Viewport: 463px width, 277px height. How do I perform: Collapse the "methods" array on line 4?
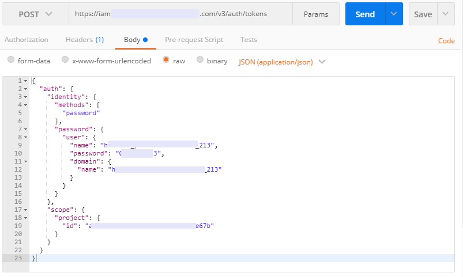pyautogui.click(x=26, y=105)
